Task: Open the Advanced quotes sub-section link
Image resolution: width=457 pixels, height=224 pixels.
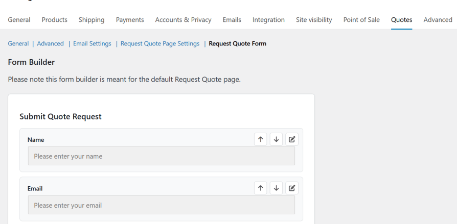Action: click(50, 44)
